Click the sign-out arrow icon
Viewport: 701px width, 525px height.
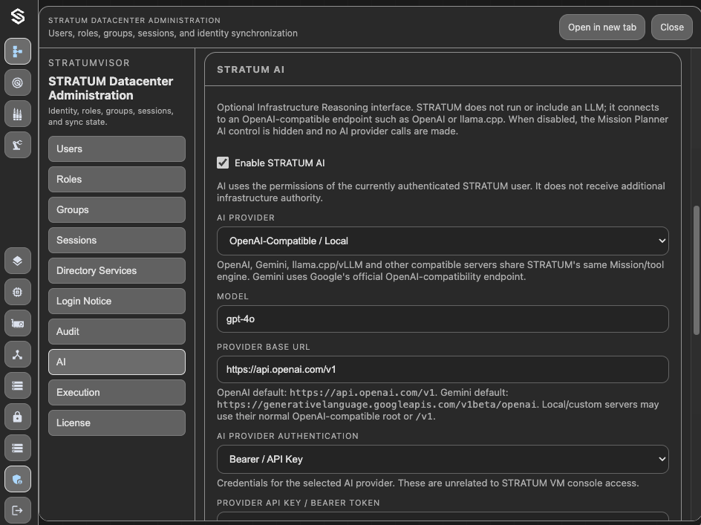(x=18, y=510)
